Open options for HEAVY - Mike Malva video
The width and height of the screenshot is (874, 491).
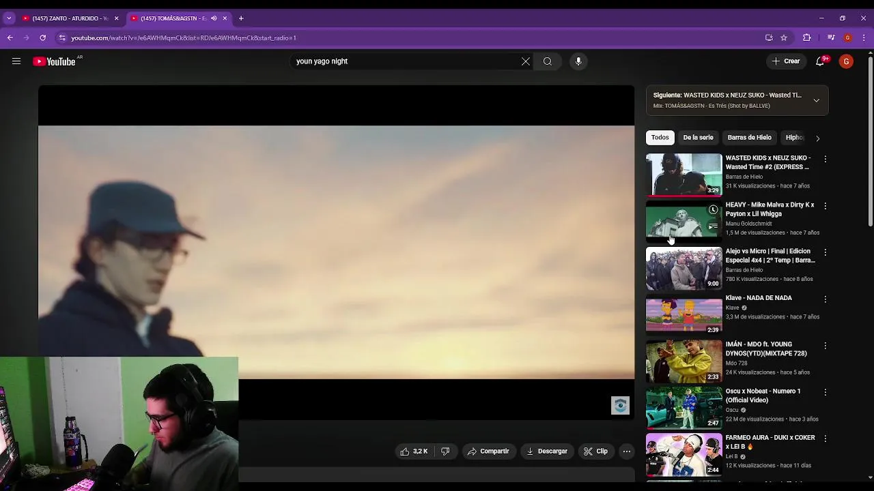825,206
